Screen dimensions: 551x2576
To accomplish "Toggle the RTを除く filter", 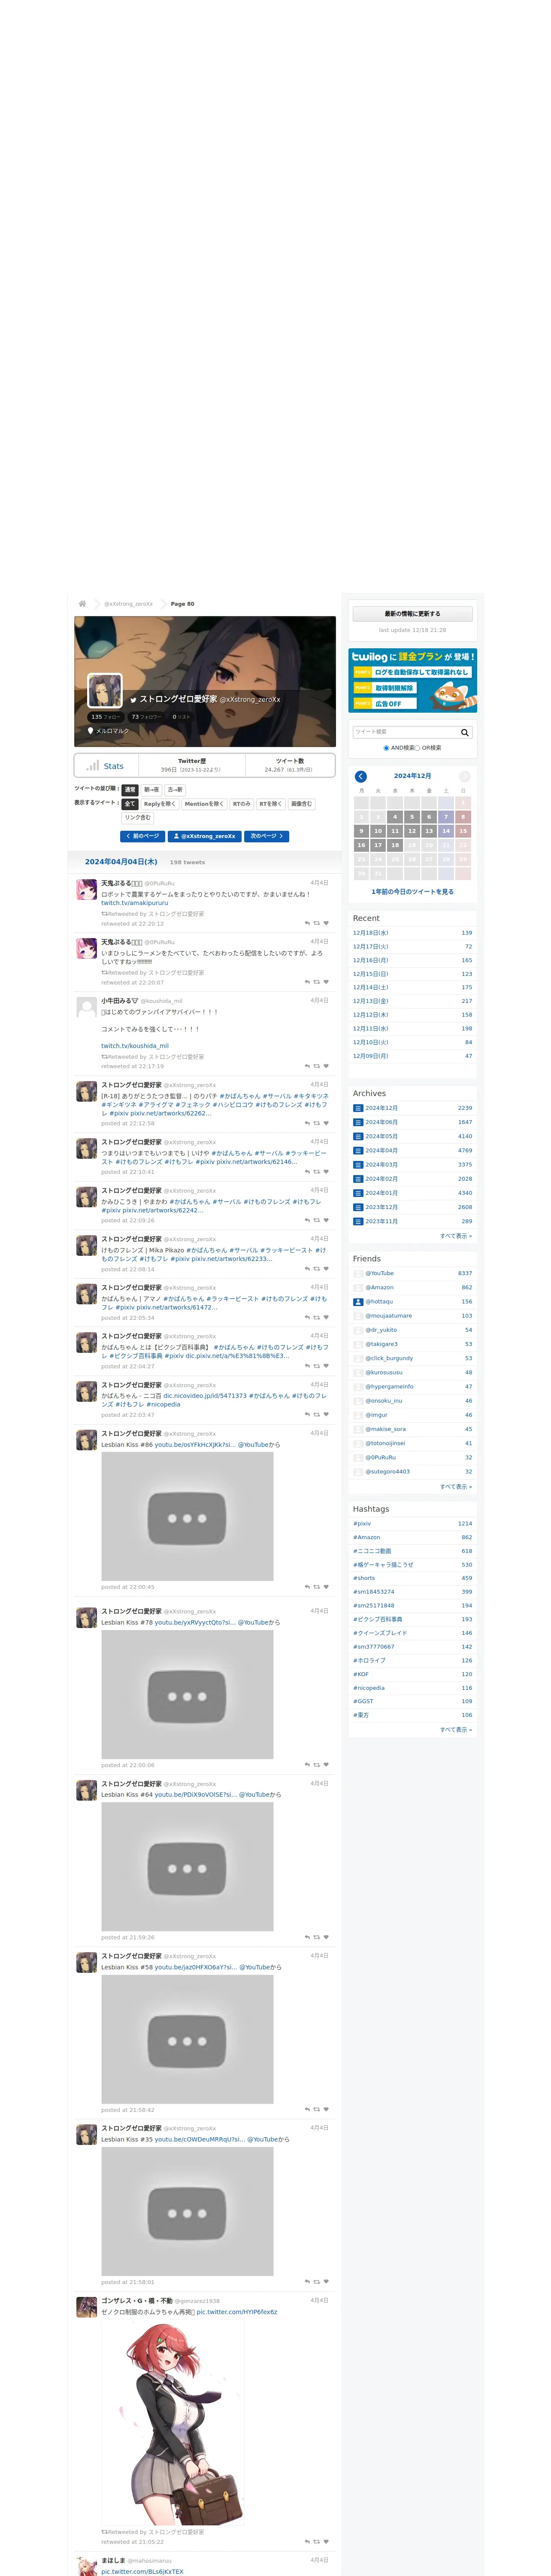I will [271, 804].
